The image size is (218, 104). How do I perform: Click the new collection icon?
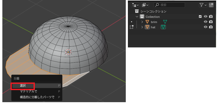click(x=211, y=5)
